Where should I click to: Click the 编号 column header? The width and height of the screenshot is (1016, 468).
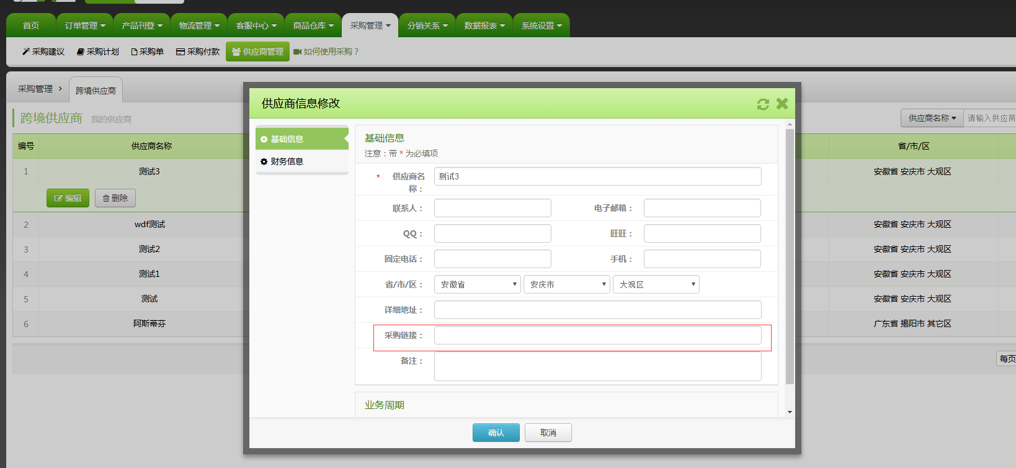coord(26,146)
